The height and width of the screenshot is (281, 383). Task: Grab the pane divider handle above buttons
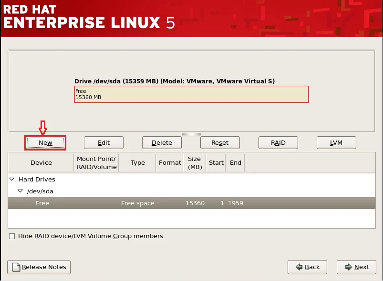click(191, 134)
